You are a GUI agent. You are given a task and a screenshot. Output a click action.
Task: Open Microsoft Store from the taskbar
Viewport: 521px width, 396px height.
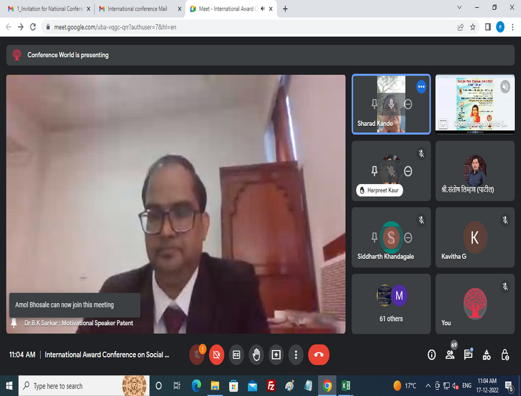point(233,385)
